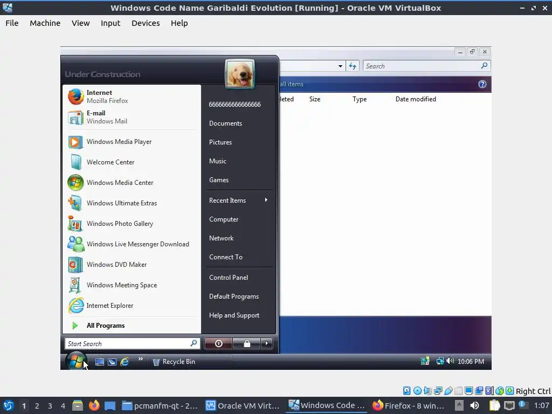Launch Windows DVD Maker
The image size is (552, 414).
coord(130,264)
